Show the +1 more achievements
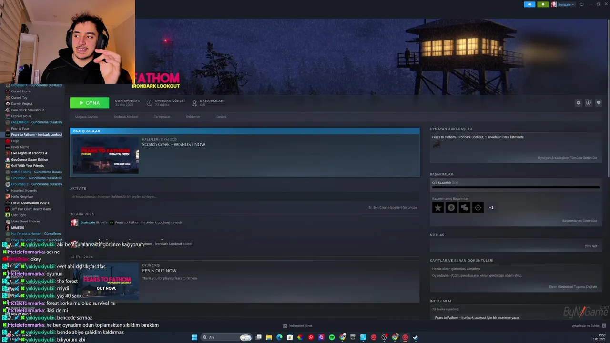Screen dimensions: 610x343 coord(491,208)
